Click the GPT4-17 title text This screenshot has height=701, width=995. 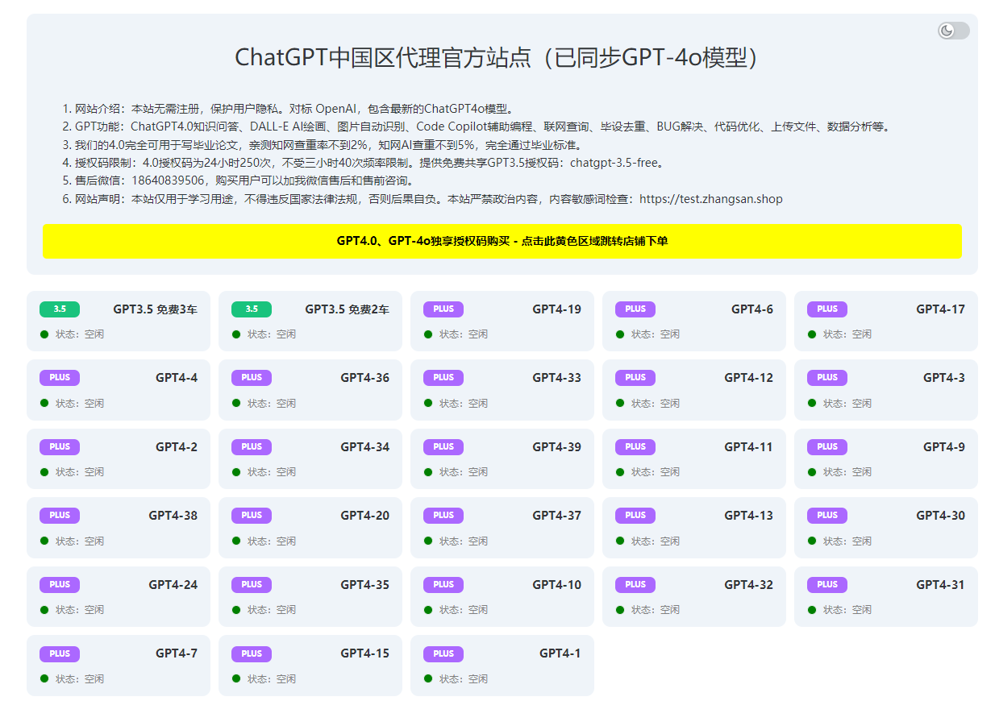(x=940, y=309)
